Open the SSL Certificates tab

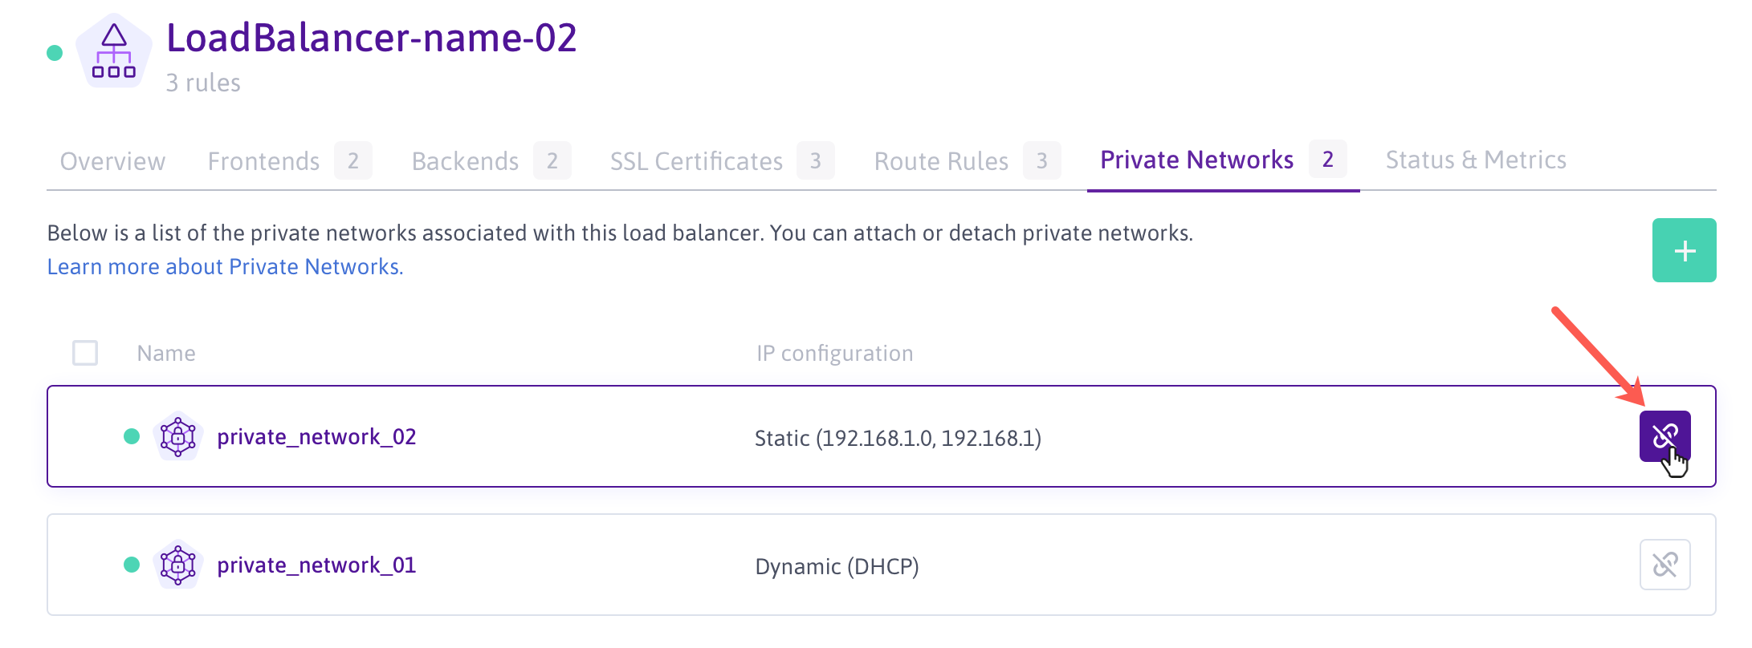(x=696, y=161)
